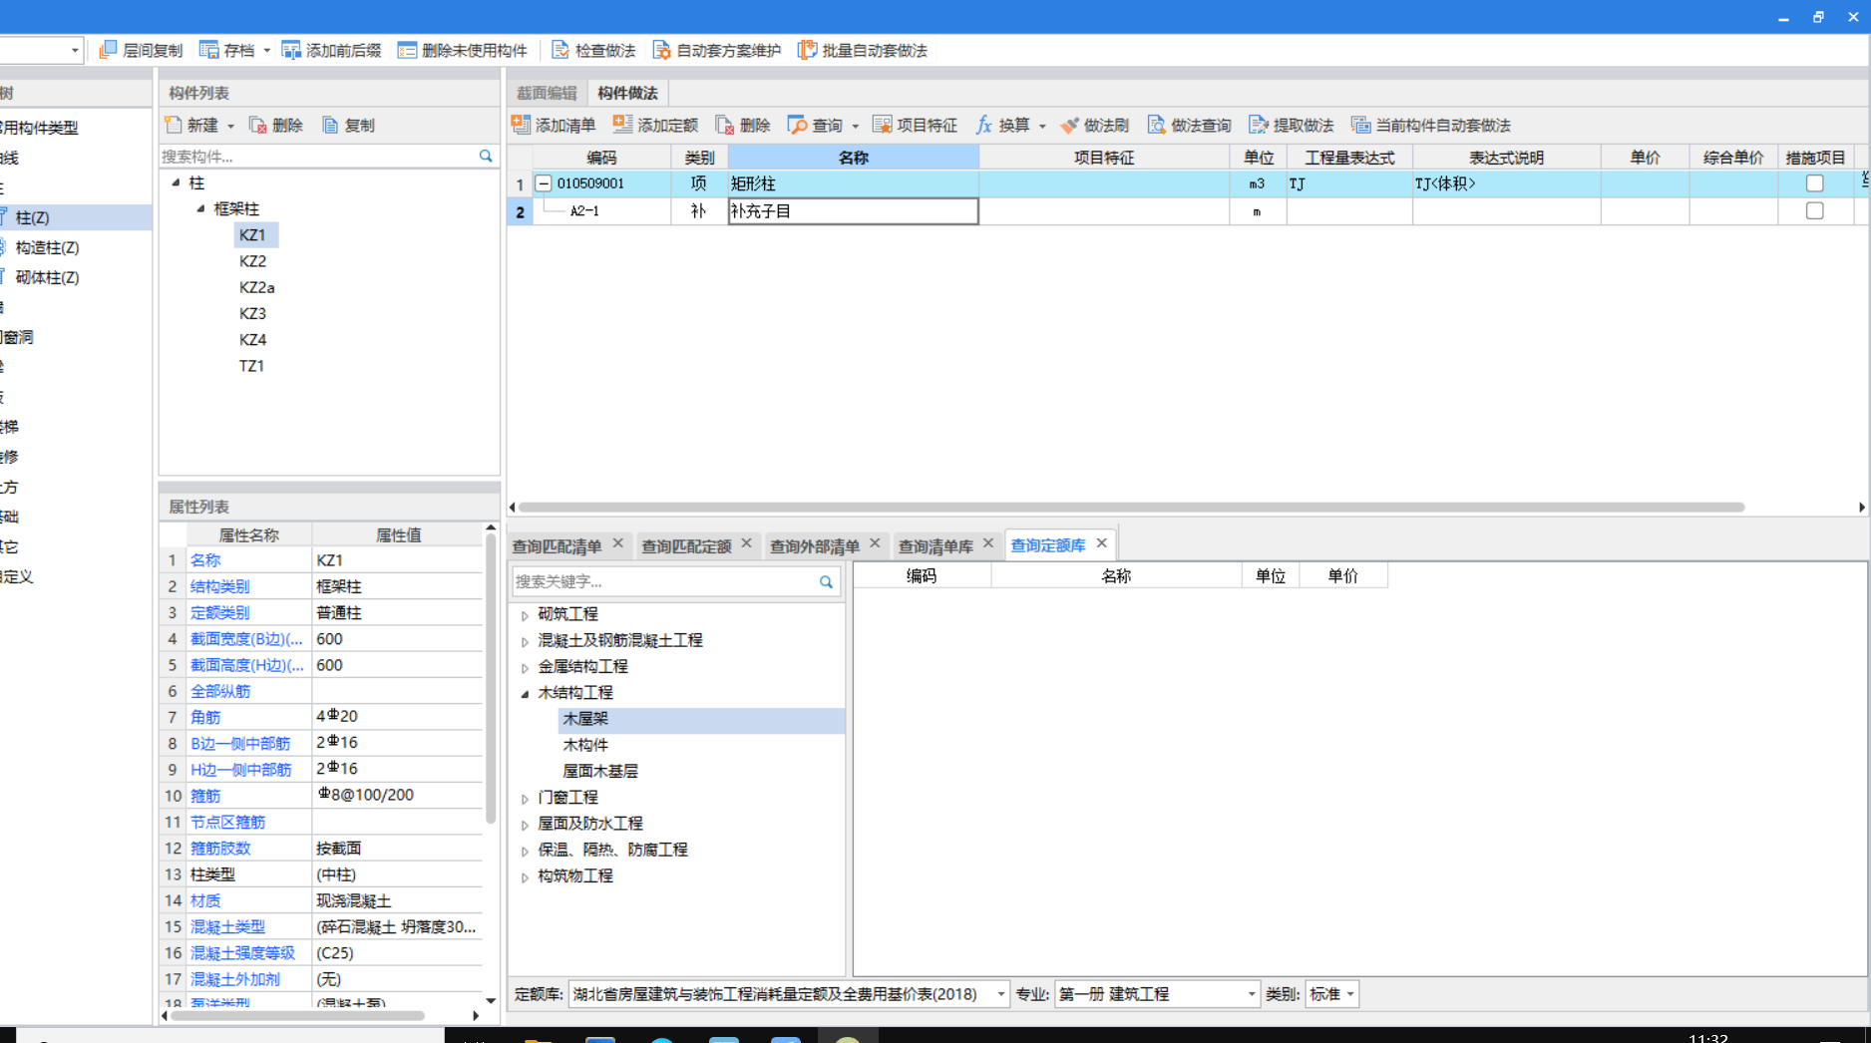Click the 名称 property link
This screenshot has width=1871, height=1043.
pos(205,560)
